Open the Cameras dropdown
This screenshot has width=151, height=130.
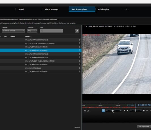click(13, 31)
